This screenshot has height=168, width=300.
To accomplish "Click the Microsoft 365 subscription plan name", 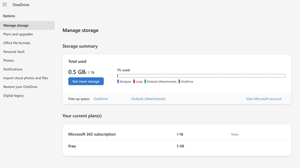I will (92, 134).
